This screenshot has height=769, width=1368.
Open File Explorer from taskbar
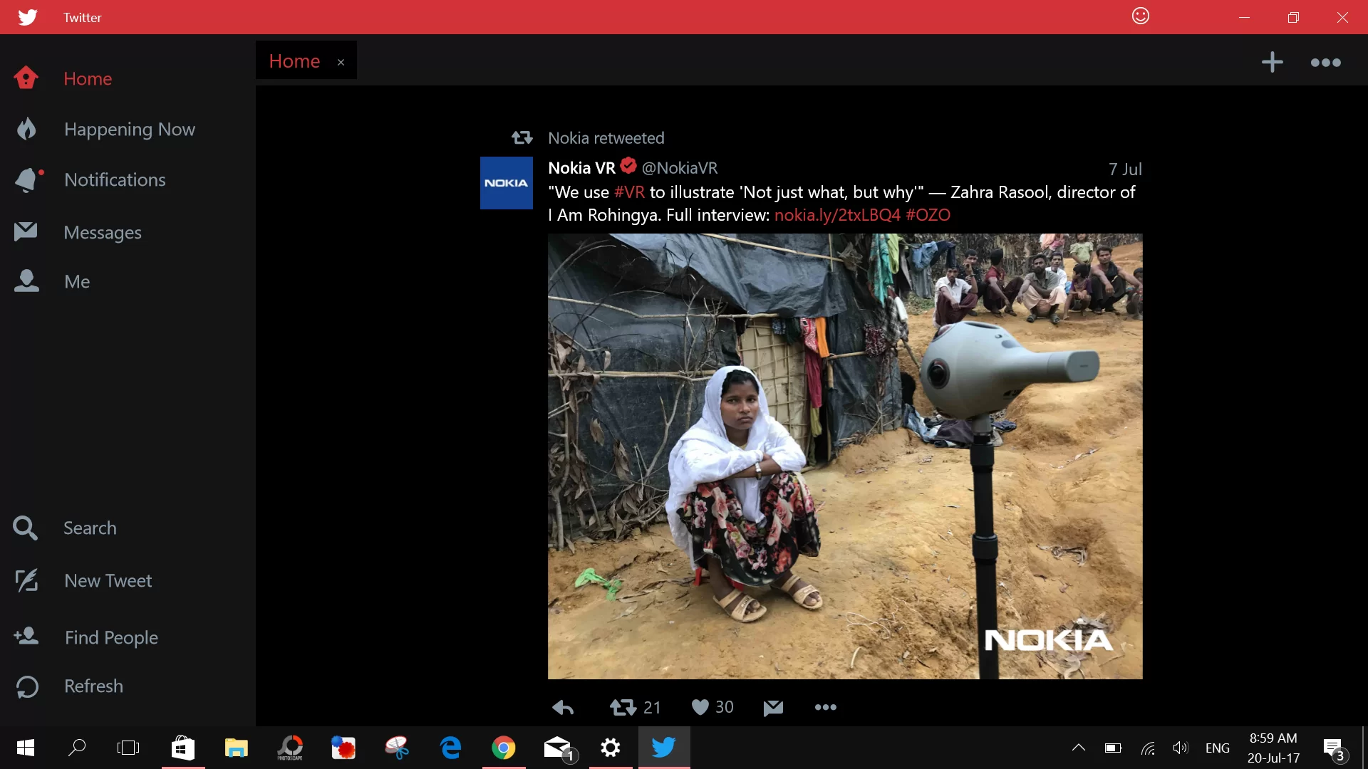237,748
